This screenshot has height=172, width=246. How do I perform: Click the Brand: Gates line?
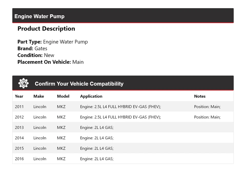[x=32, y=48]
